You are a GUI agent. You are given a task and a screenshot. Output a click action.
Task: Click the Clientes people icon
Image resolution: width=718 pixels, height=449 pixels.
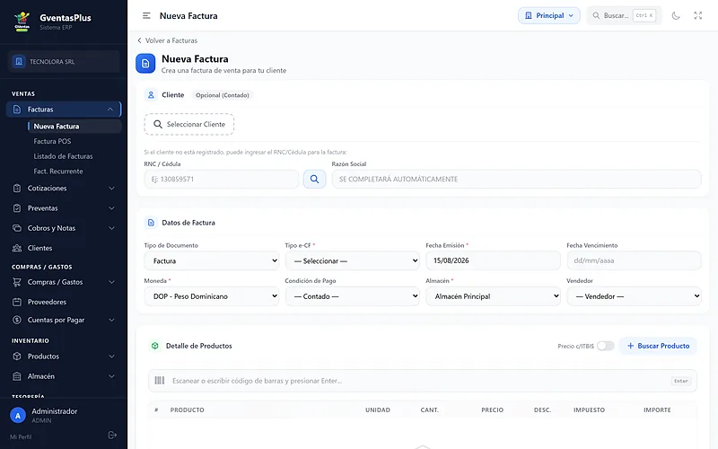(17, 248)
